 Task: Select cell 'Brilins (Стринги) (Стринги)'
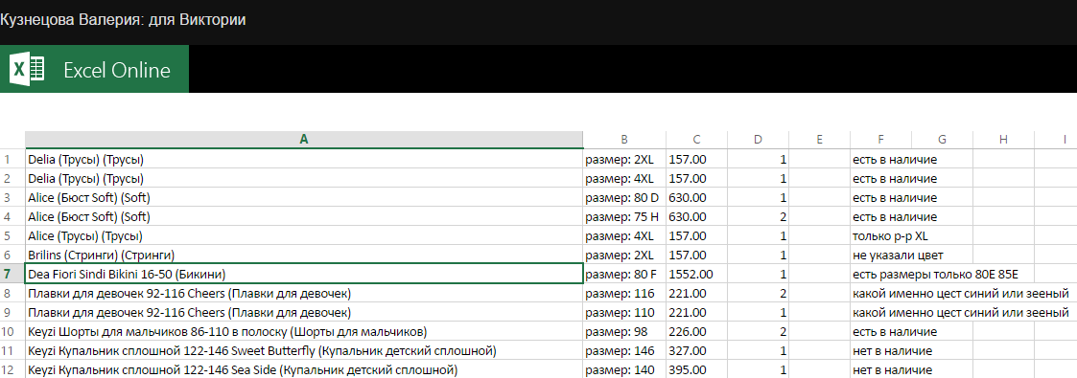click(x=304, y=256)
